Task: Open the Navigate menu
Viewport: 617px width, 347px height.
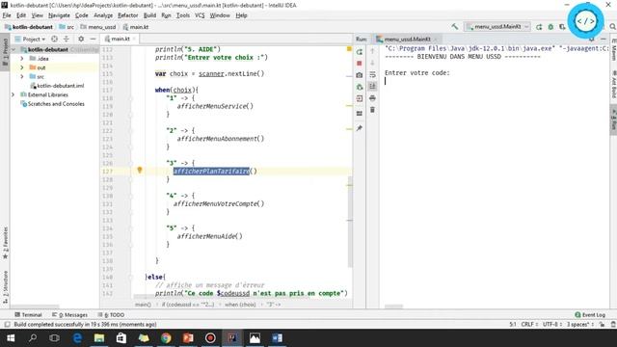Action: coord(59,15)
